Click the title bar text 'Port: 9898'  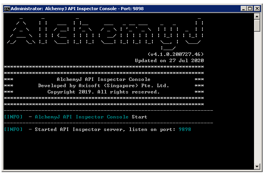[x=132, y=9]
